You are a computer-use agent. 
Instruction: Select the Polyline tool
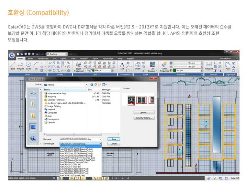20,65
